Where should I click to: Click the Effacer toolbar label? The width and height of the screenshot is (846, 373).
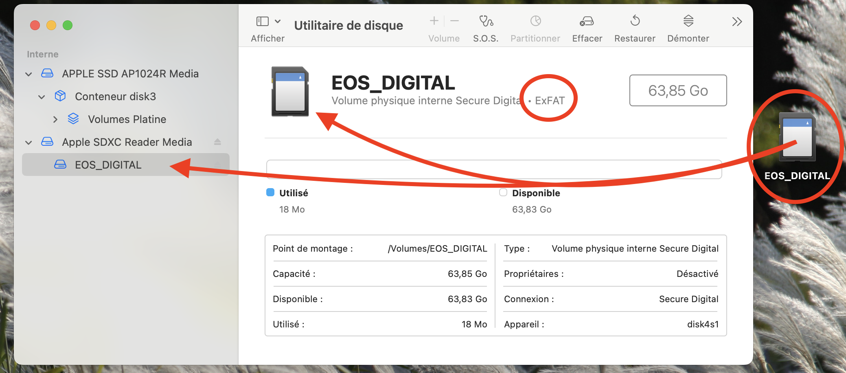click(x=587, y=38)
